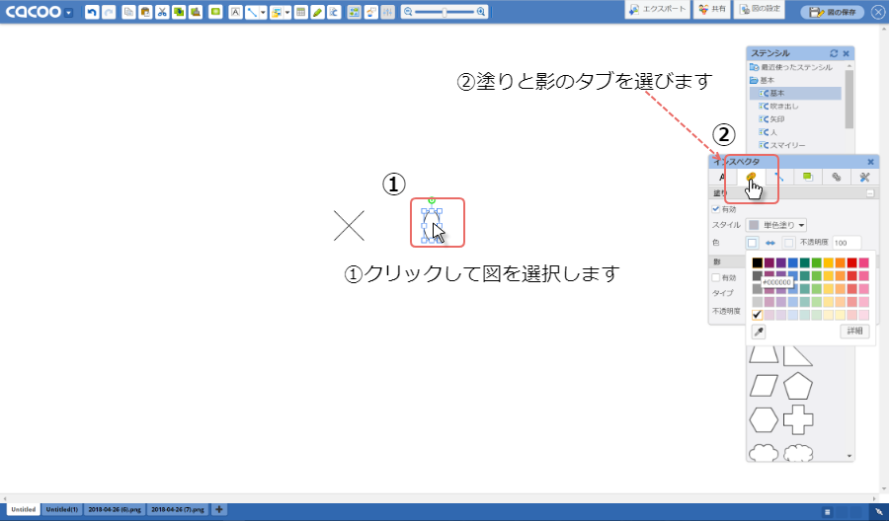This screenshot has width=890, height=521.
Task: Open the fill and shadow inspector tab
Action: click(x=751, y=178)
